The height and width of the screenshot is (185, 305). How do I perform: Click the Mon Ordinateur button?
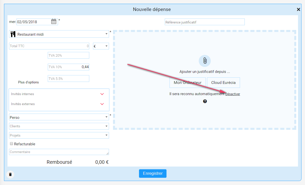pyautogui.click(x=187, y=83)
